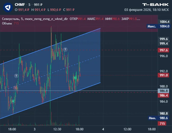
Task: Click the T marker near 997.6 level
Action: pos(65,49)
